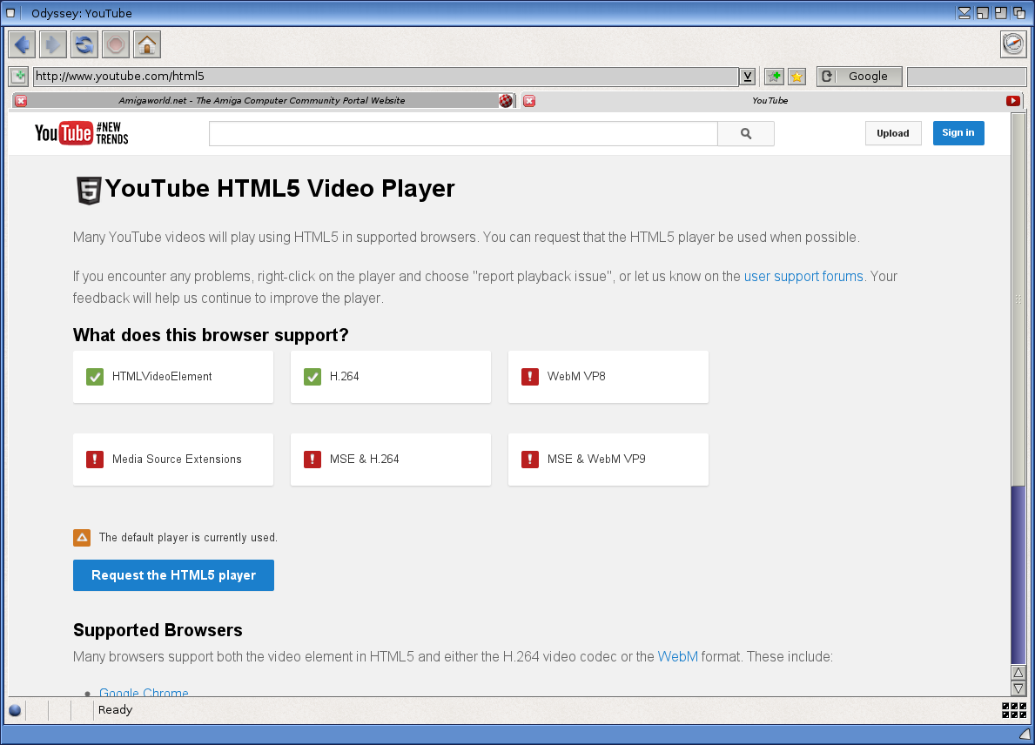1035x745 pixels.
Task: Close the YouTube tab
Action: (529, 101)
